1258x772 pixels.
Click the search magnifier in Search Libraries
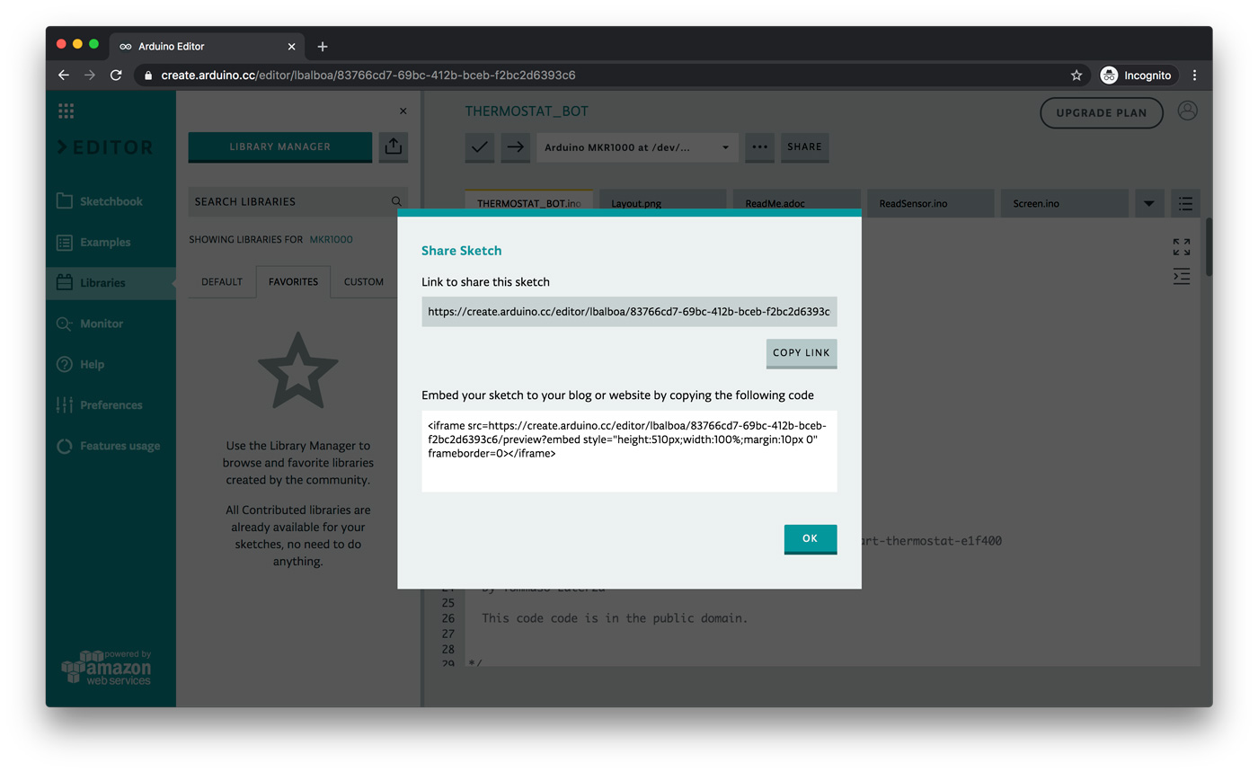click(396, 202)
